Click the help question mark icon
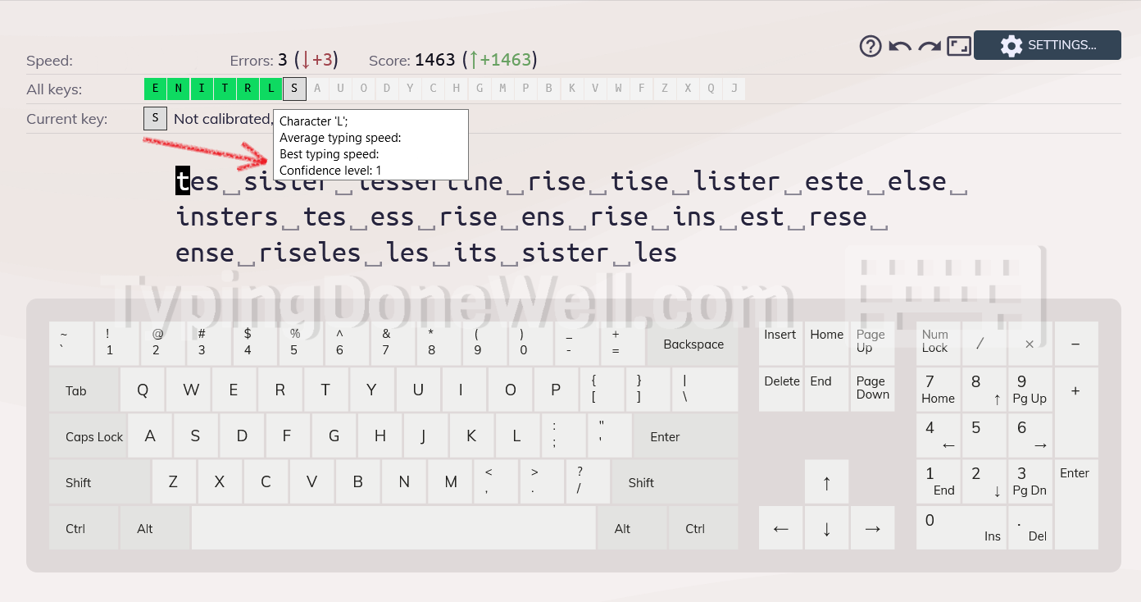The height and width of the screenshot is (602, 1141). [x=871, y=46]
